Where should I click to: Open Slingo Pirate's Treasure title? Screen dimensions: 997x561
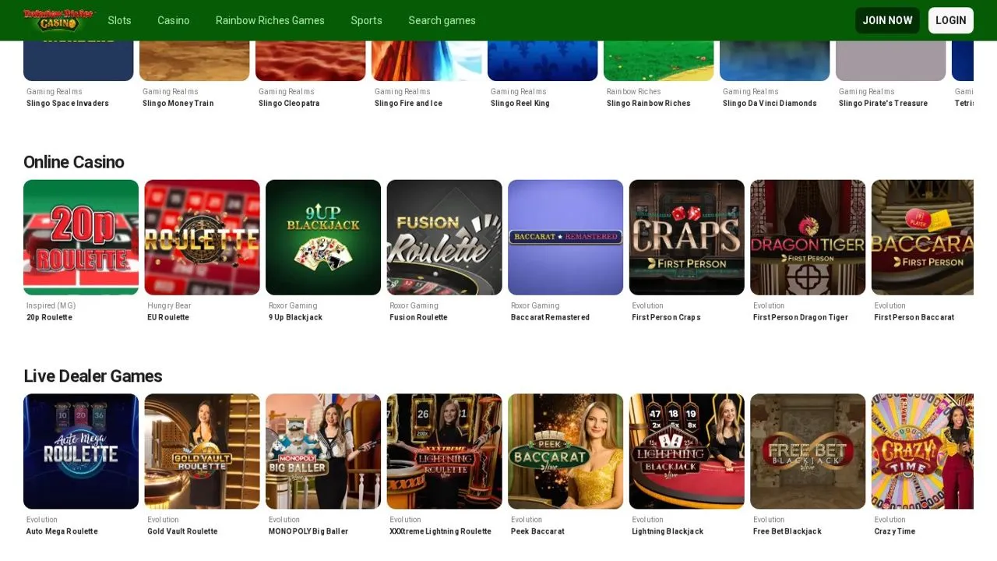click(883, 104)
